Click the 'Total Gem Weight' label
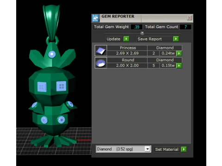The width and height of the screenshot is (222, 166). tap(111, 27)
